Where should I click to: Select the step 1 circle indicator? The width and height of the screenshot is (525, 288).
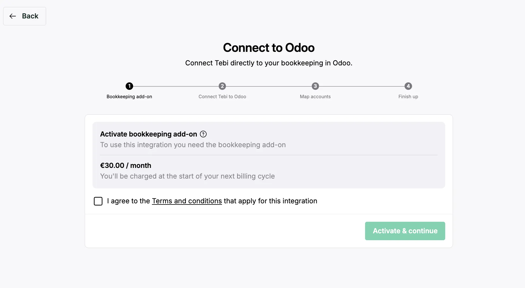tap(129, 86)
